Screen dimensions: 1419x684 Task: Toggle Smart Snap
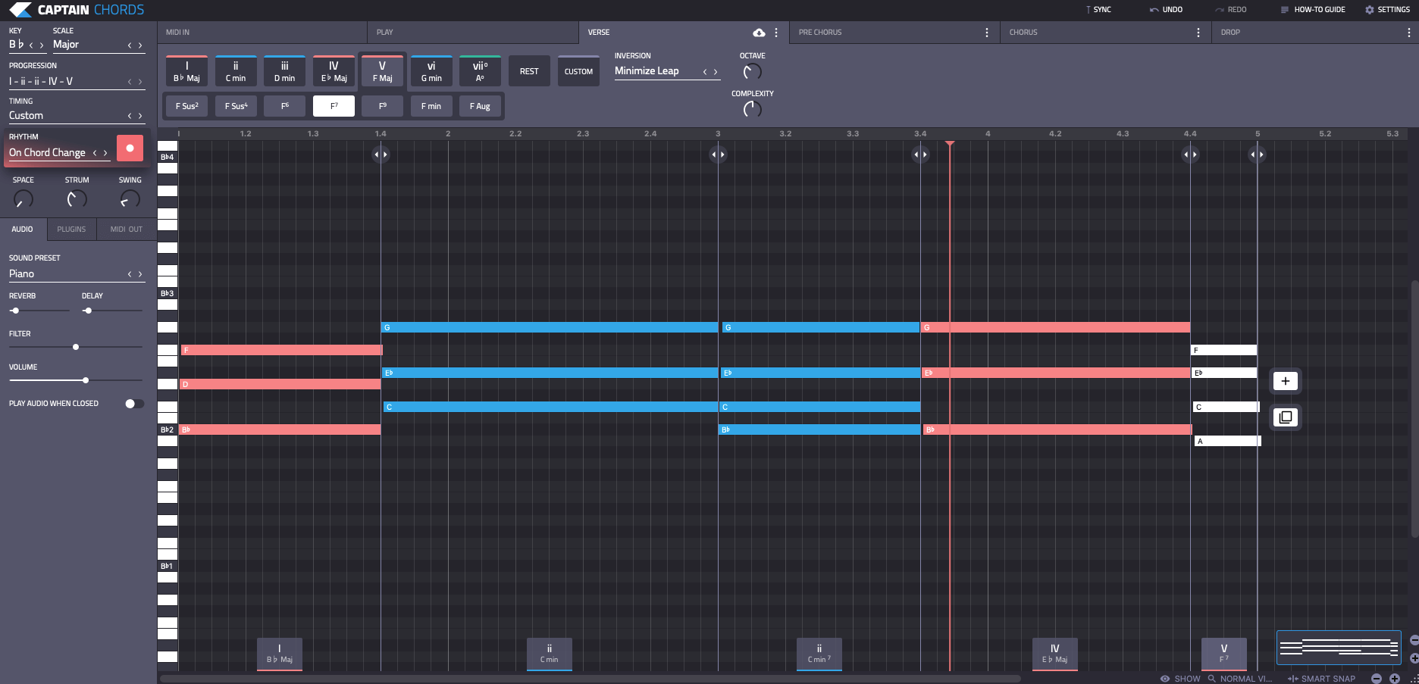click(x=1321, y=679)
